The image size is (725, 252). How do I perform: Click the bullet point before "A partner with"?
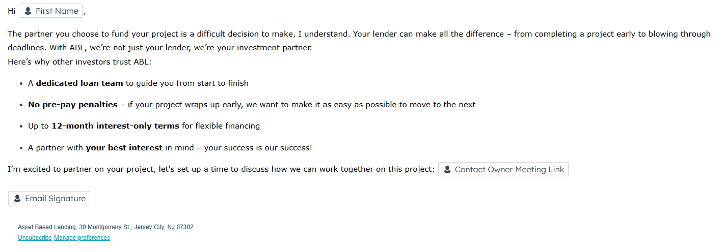click(x=21, y=148)
